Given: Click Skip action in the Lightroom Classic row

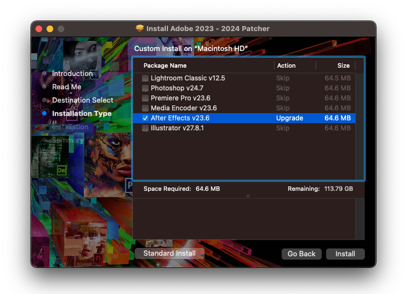Looking at the screenshot, I should tap(283, 78).
